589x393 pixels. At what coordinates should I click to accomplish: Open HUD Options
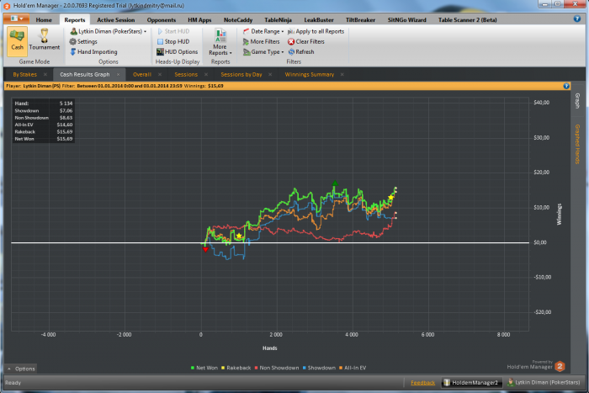pos(178,52)
